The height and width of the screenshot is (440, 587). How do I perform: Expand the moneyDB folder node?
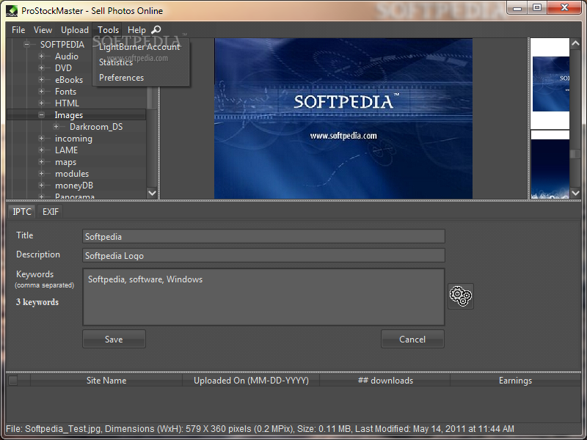pyautogui.click(x=42, y=186)
